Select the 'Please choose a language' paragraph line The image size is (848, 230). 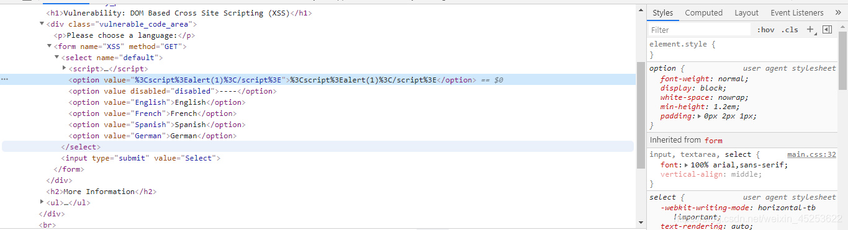click(x=125, y=35)
